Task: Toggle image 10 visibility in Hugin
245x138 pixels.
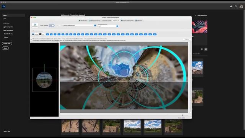Action: (87, 34)
